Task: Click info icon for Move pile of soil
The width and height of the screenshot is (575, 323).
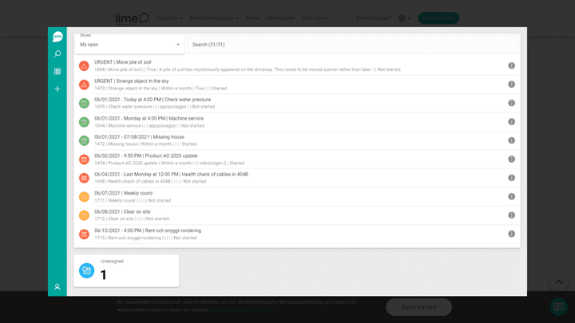Action: pos(511,65)
